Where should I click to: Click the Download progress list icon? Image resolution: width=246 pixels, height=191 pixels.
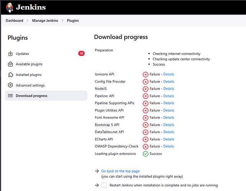coord(10,95)
